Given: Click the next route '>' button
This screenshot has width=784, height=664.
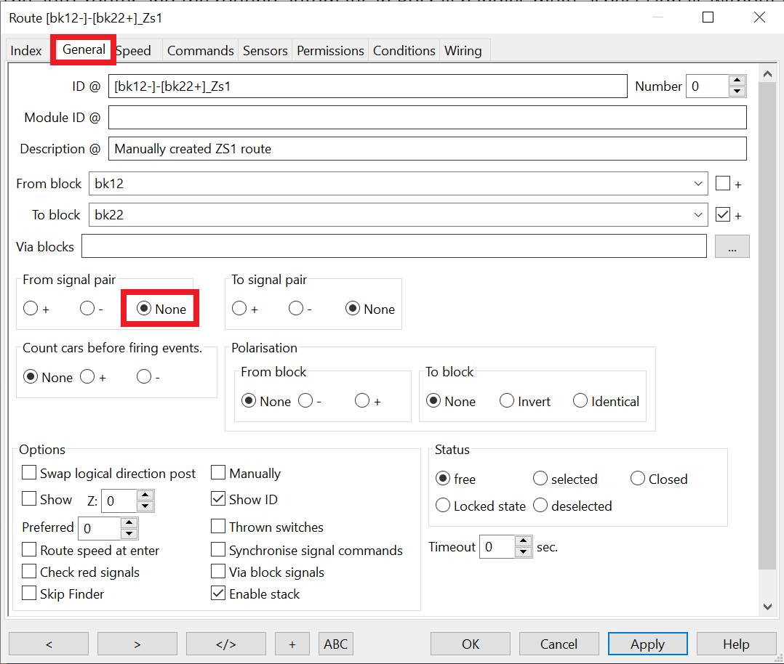Looking at the screenshot, I should pyautogui.click(x=137, y=644).
